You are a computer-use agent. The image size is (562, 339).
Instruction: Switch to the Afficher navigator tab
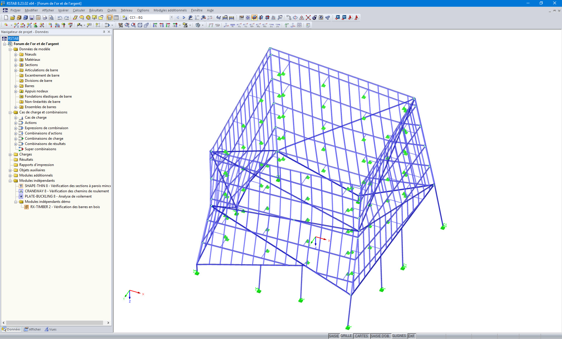click(32, 329)
